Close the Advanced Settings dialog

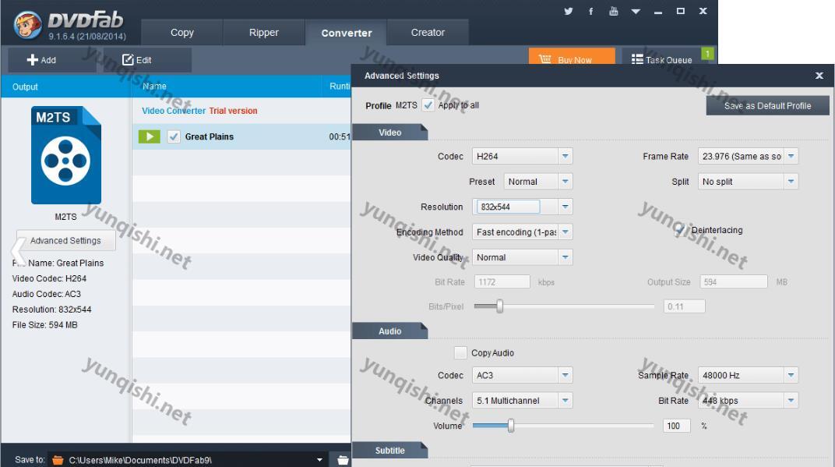[x=819, y=76]
